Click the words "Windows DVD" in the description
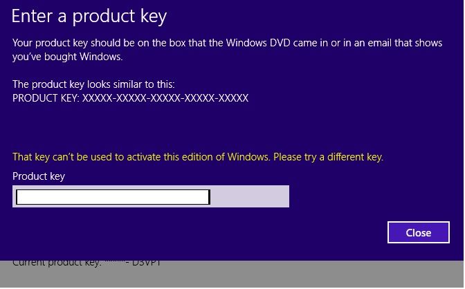Viewport: 465px width, 289px height. tap(257, 43)
